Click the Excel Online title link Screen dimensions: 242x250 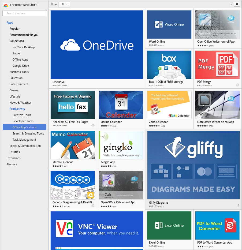point(157,242)
